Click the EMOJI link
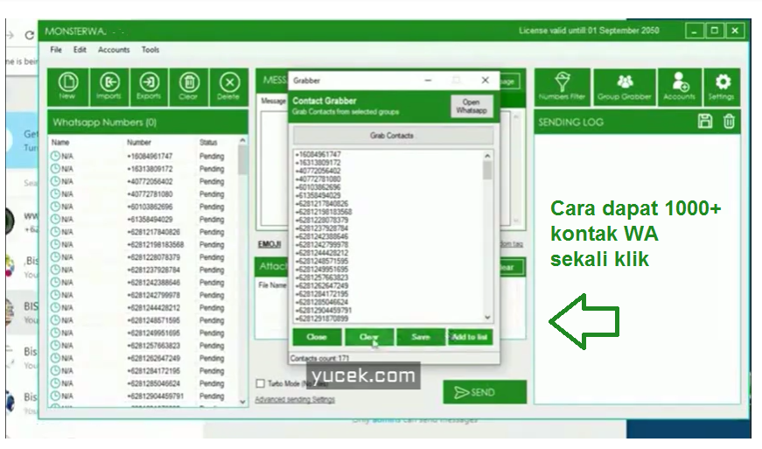 269,244
